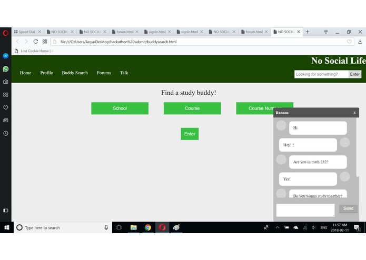Viewport: 366px width, 260px height.
Task: Click the Enter button next to site search
Action: tap(354, 74)
